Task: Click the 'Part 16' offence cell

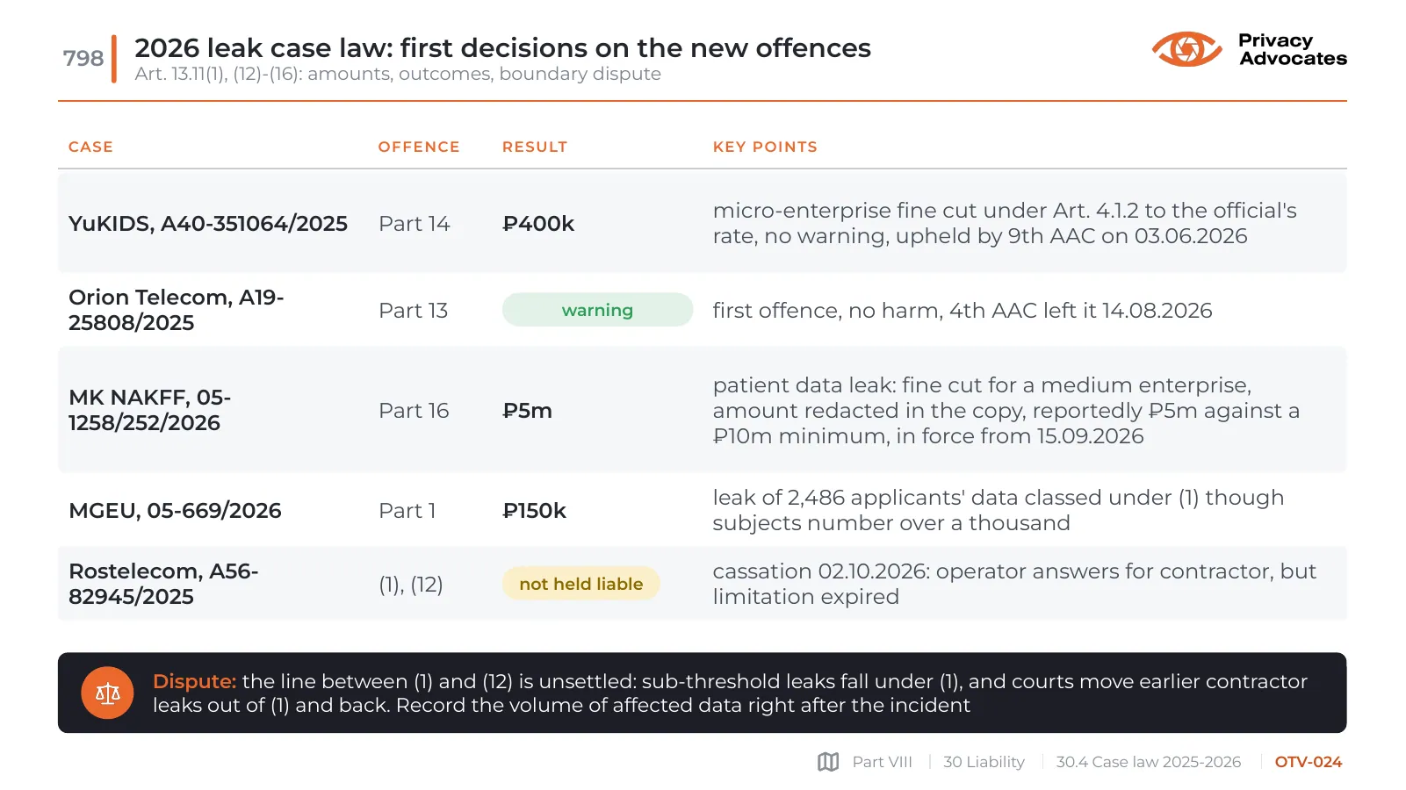Action: click(x=414, y=411)
